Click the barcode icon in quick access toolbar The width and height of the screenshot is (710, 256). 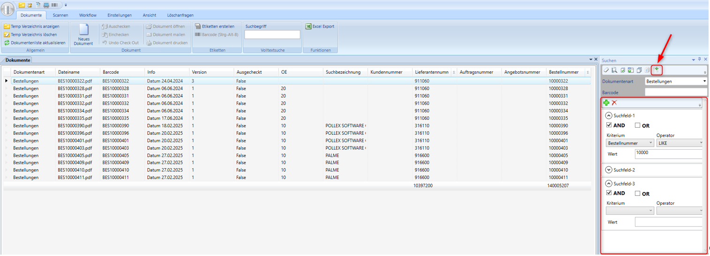click(55, 5)
